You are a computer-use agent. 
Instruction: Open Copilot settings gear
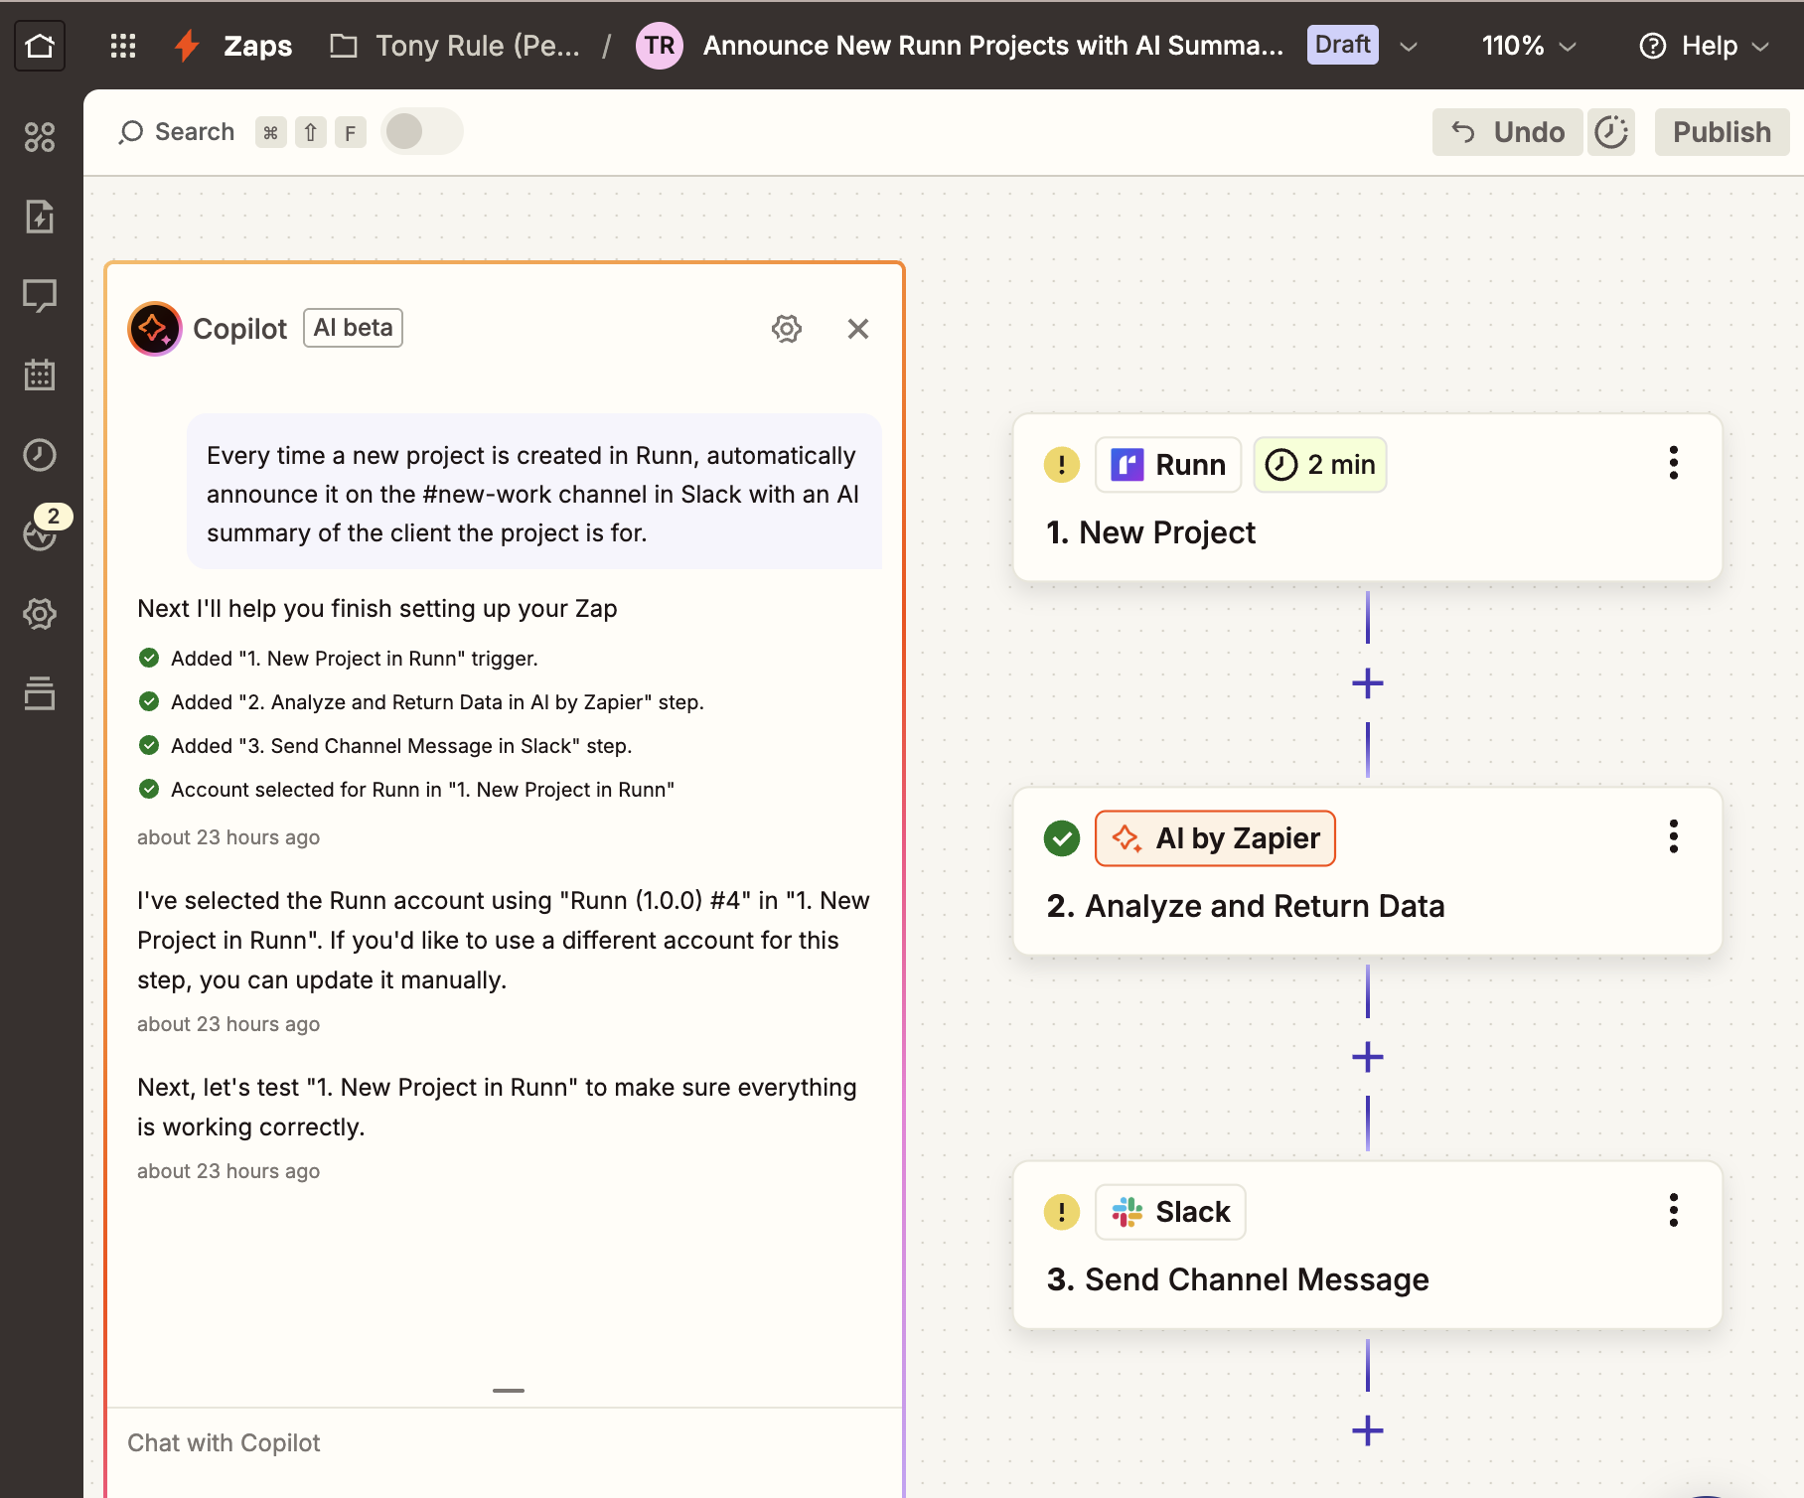(787, 329)
